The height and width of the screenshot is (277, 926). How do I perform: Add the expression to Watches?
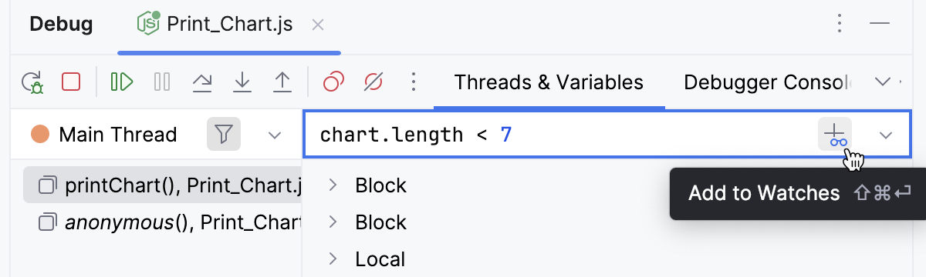point(835,135)
